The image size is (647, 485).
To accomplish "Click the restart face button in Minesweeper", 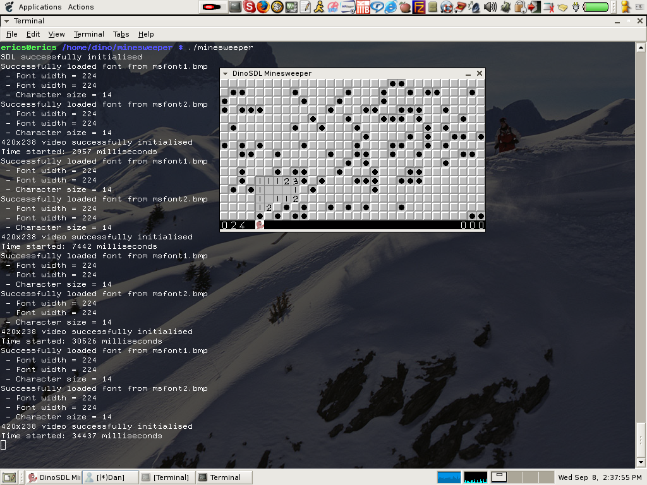I will point(259,225).
